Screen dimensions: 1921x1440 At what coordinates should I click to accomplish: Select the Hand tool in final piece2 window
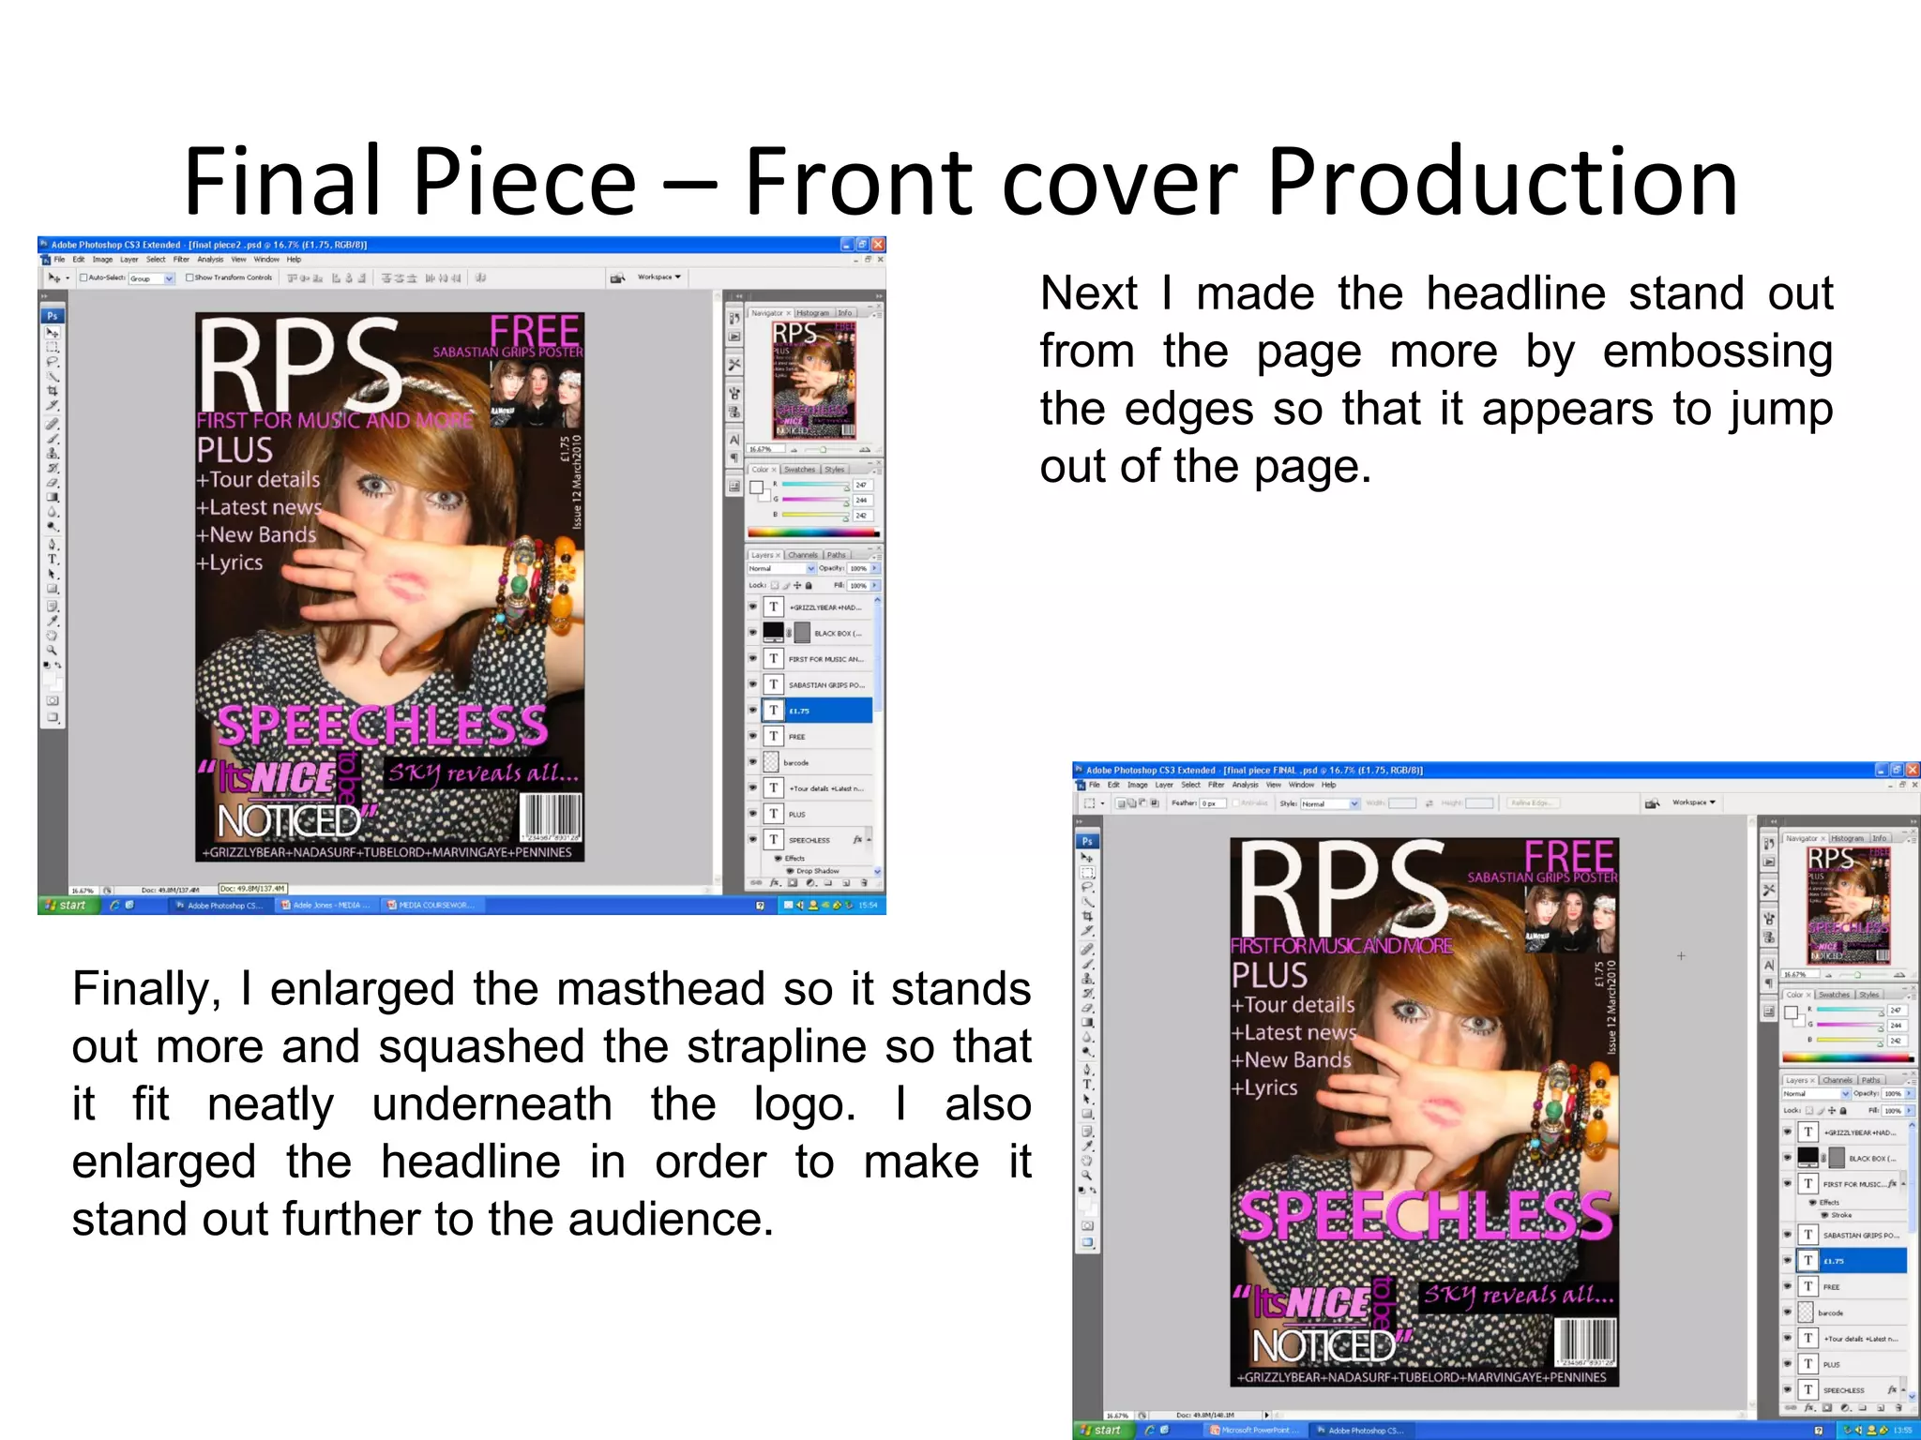pos(53,635)
